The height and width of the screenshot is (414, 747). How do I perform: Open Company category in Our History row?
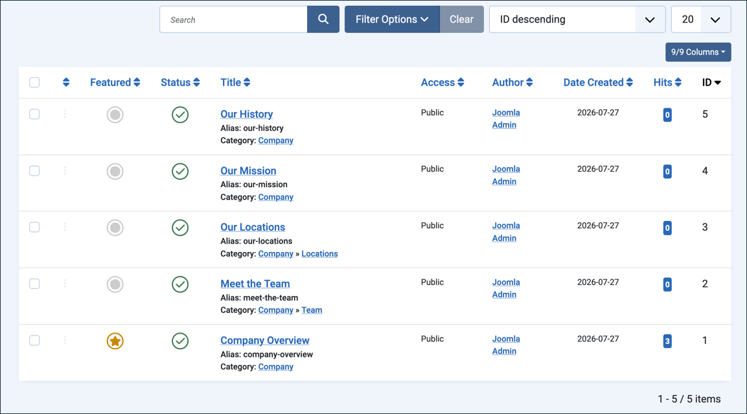(276, 141)
